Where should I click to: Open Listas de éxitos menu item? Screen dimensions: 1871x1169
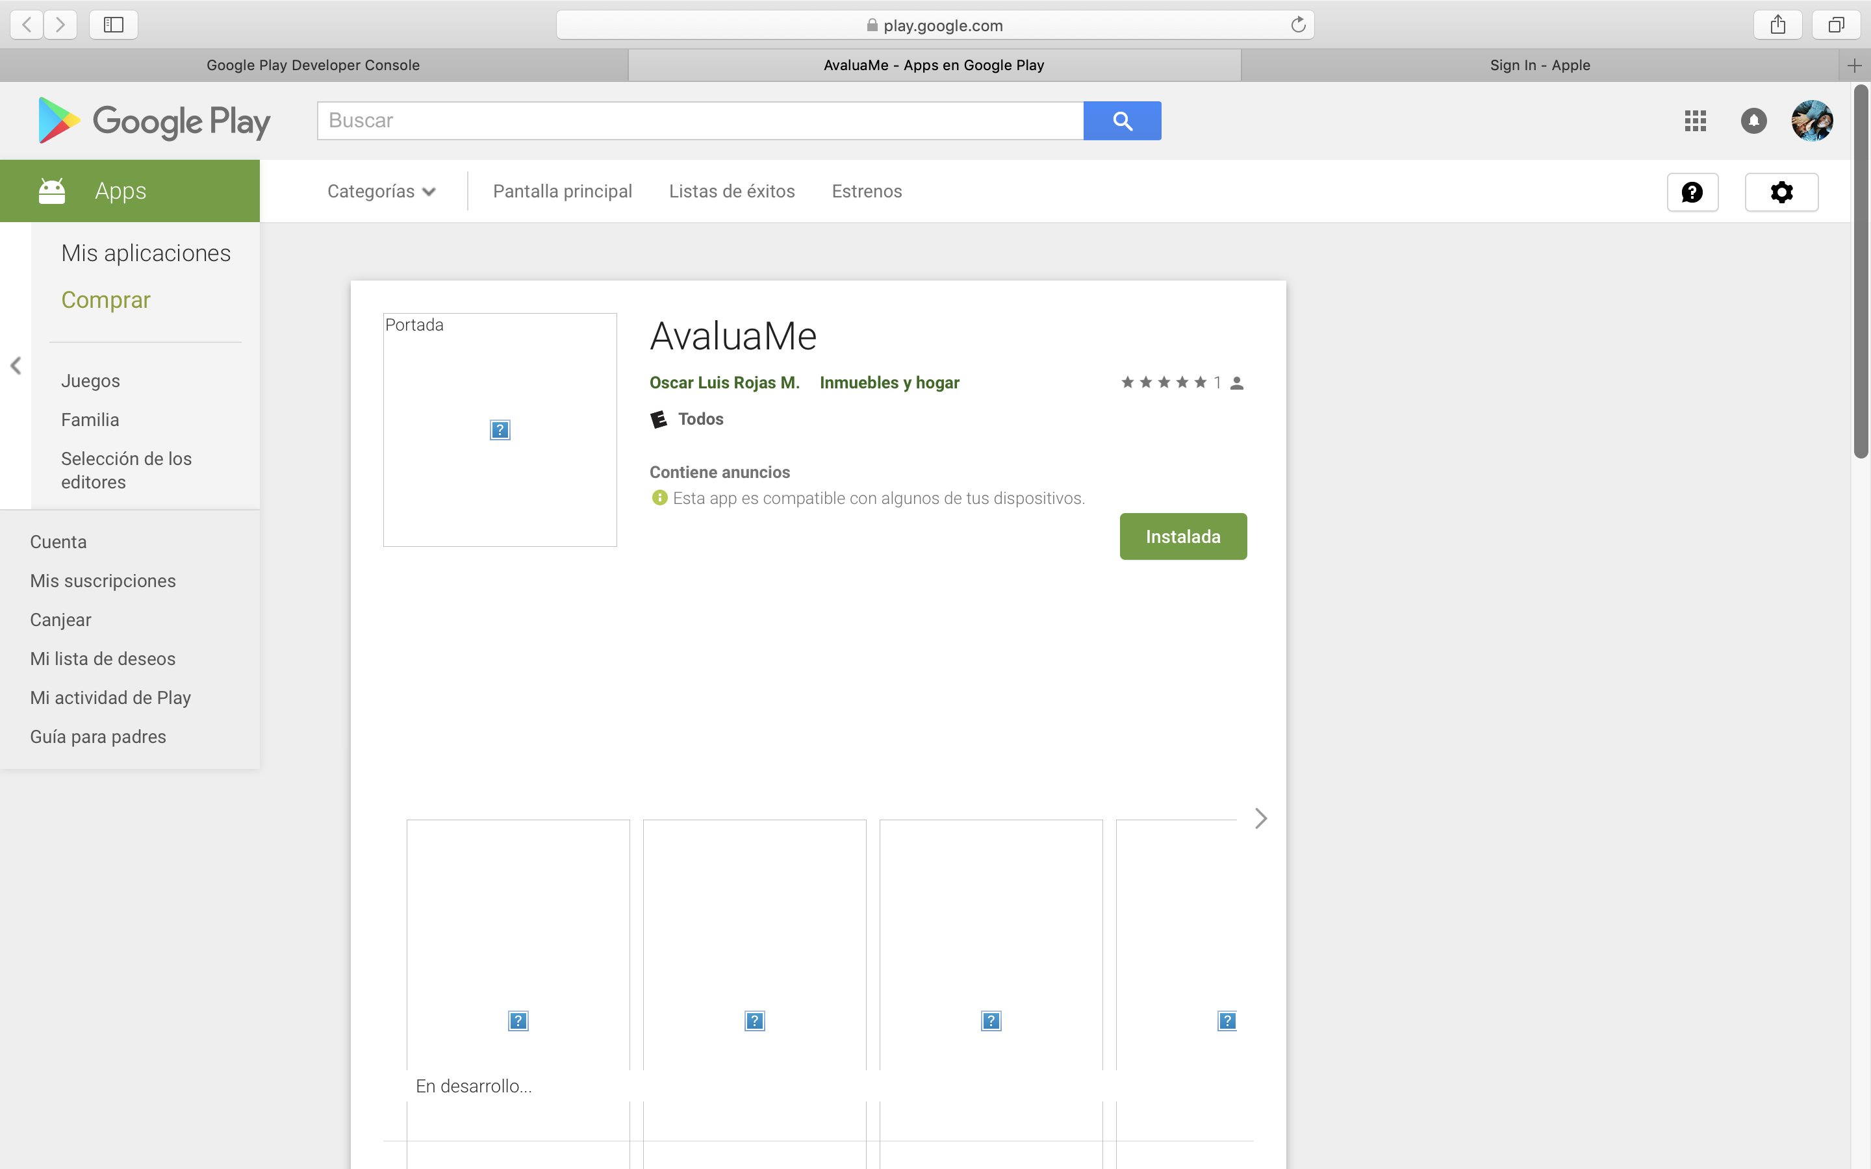732,191
